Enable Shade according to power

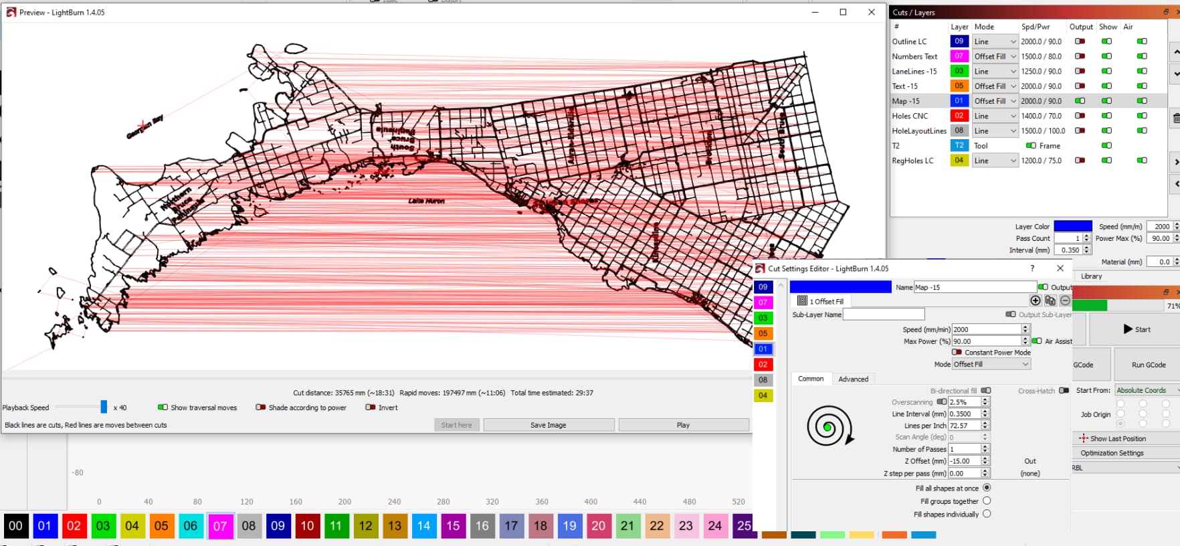tap(261, 407)
